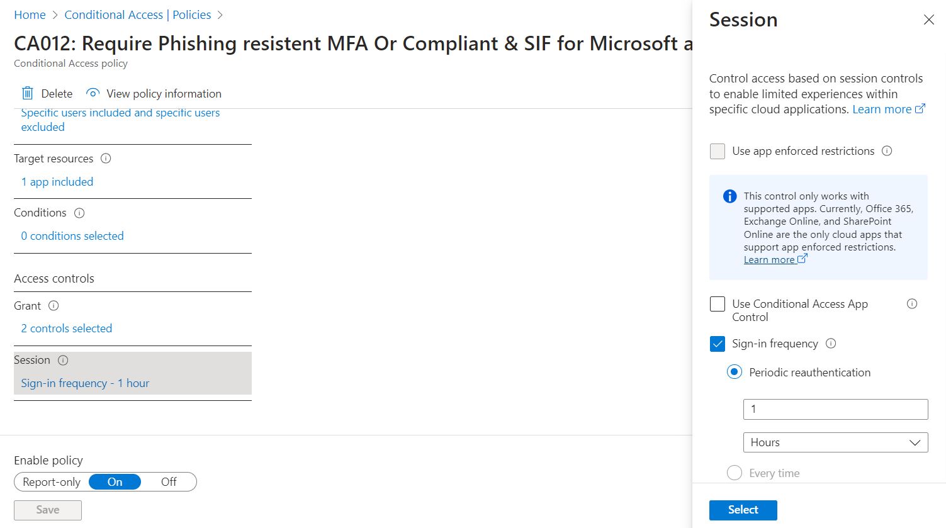The width and height of the screenshot is (946, 528).
Task: Click info icon beside Session label
Action: (x=63, y=361)
